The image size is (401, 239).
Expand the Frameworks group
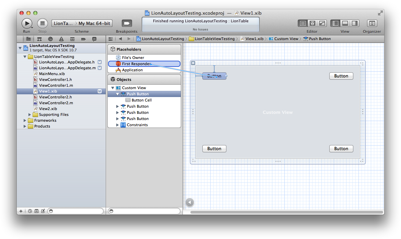point(25,120)
